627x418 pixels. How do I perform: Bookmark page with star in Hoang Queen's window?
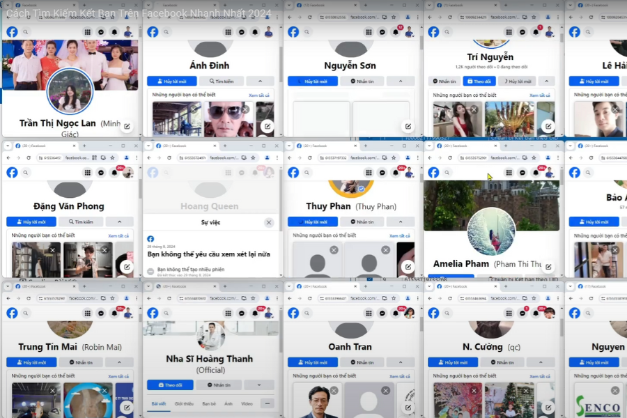[253, 158]
